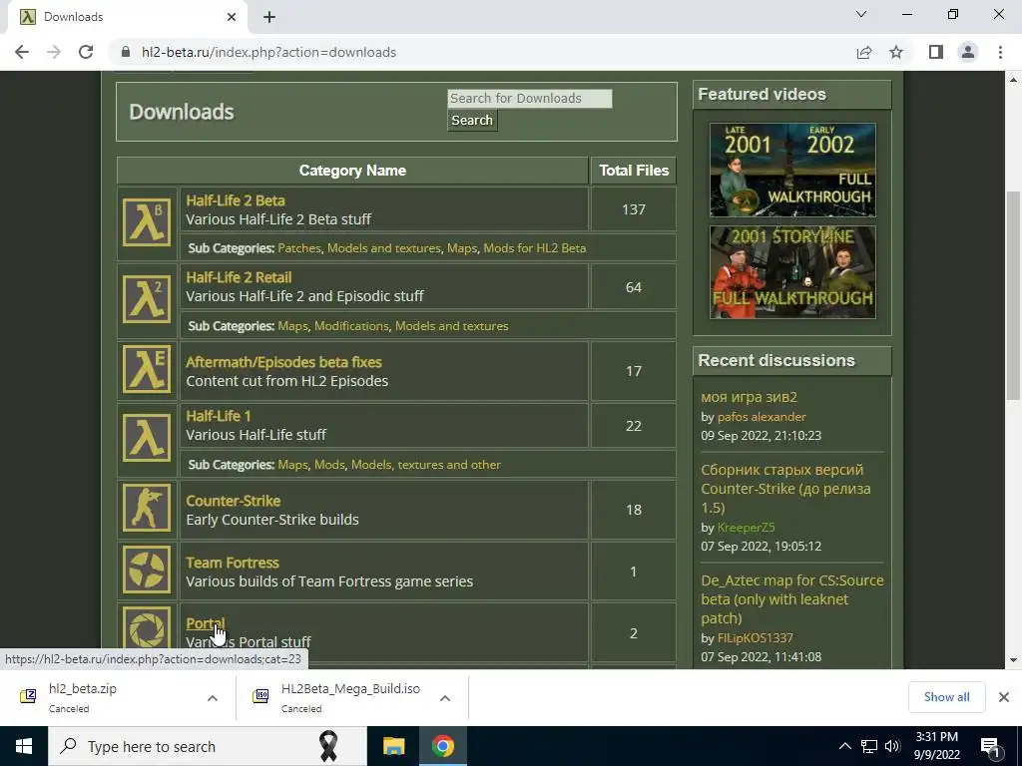
Task: Click the Search button
Action: tap(472, 121)
